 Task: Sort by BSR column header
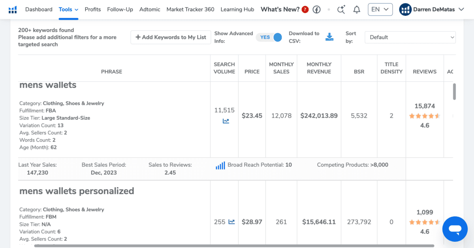point(359,72)
